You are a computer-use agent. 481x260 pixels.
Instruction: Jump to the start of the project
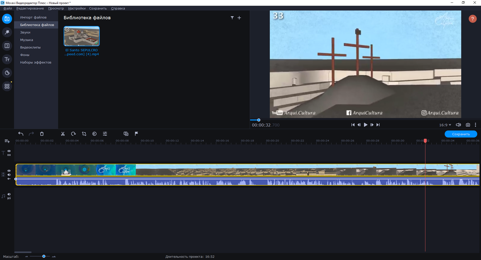point(353,125)
